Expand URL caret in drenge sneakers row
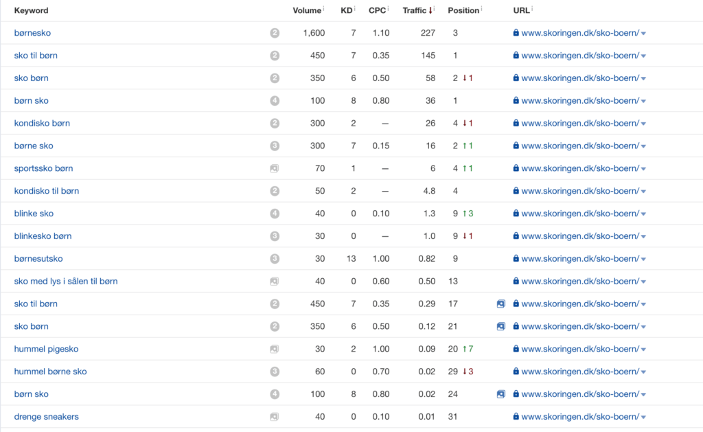 [643, 417]
